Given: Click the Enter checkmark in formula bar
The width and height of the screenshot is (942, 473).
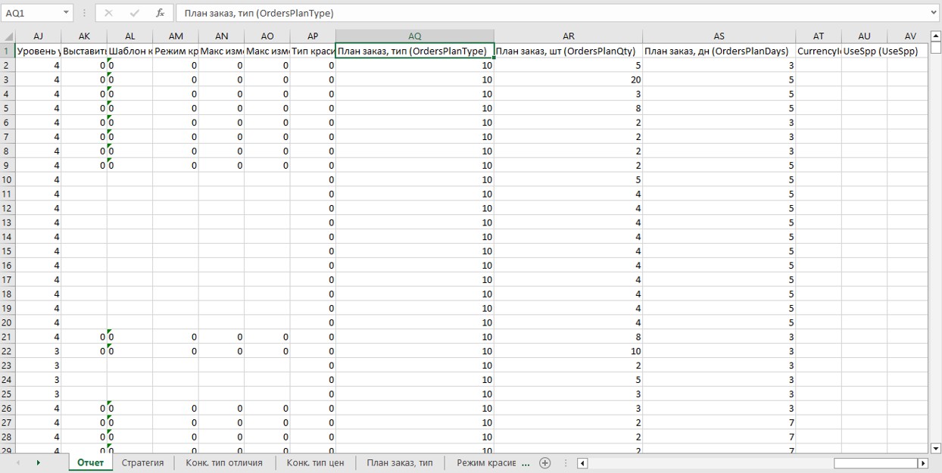Looking at the screenshot, I should (x=134, y=13).
